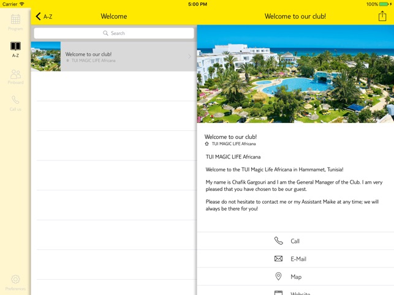The height and width of the screenshot is (295, 394).
Task: Tap the Map button label
Action: coord(296,277)
